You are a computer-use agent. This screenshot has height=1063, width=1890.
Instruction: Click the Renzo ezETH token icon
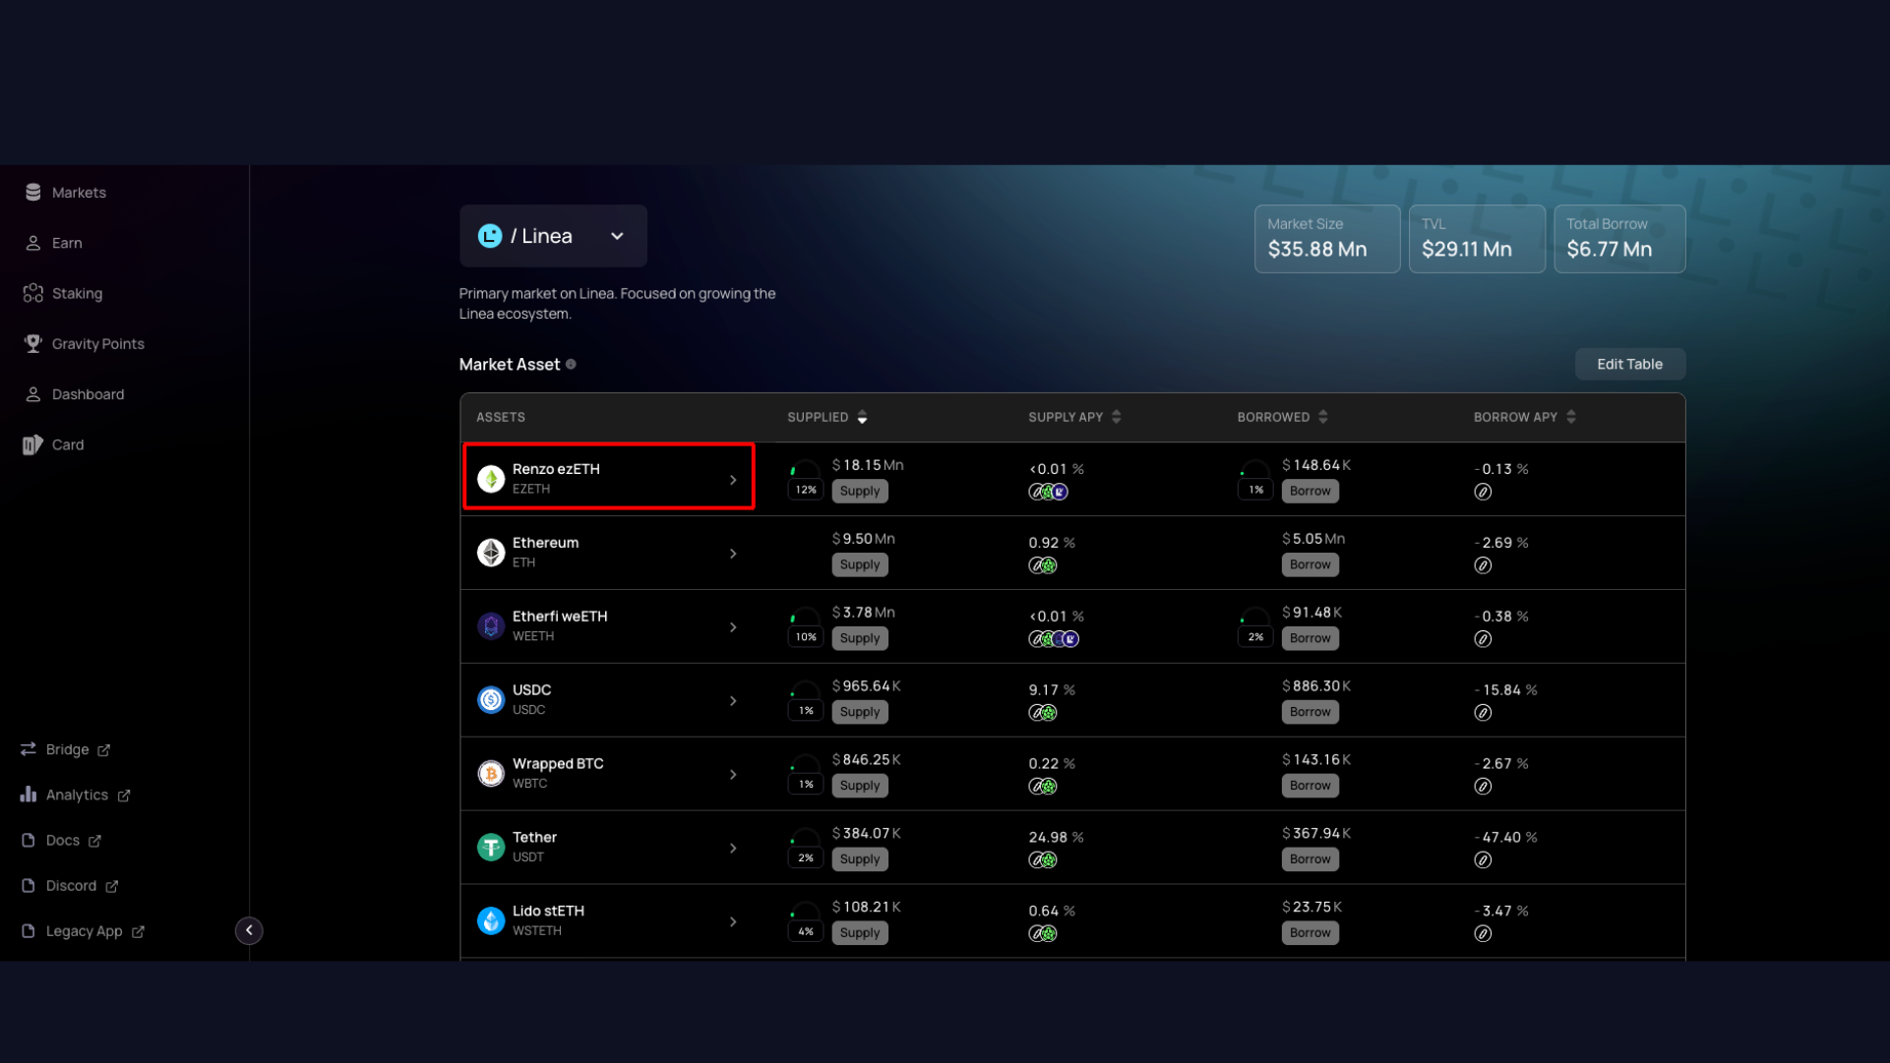(491, 479)
